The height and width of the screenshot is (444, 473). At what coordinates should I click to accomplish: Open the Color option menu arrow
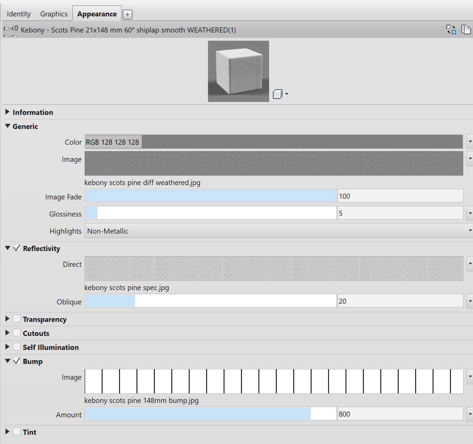tap(470, 141)
